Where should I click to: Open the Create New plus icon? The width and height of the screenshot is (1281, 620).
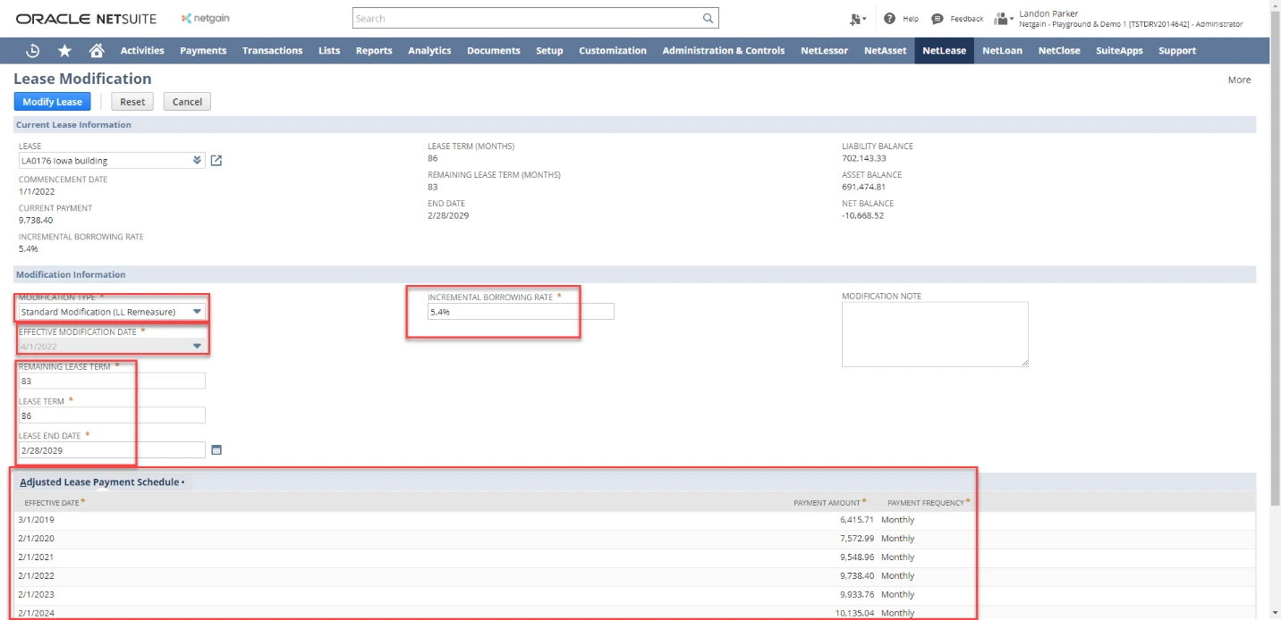(854, 18)
